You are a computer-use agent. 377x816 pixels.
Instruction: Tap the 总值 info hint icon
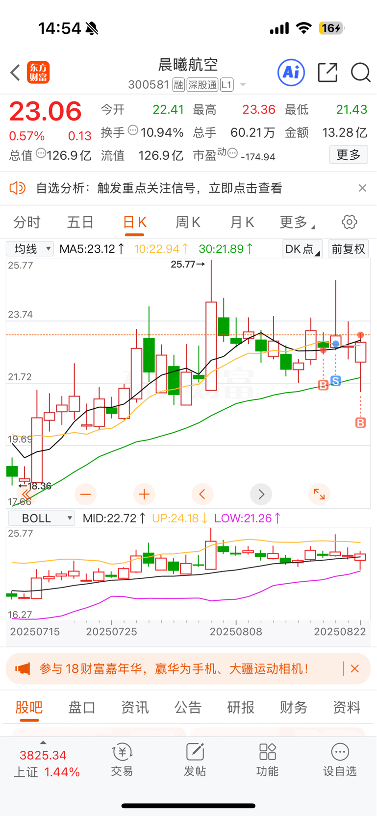tap(41, 153)
